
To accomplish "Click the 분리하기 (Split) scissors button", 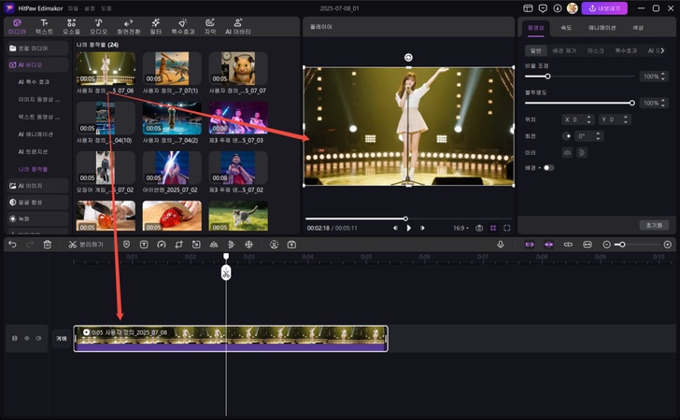I will (86, 245).
